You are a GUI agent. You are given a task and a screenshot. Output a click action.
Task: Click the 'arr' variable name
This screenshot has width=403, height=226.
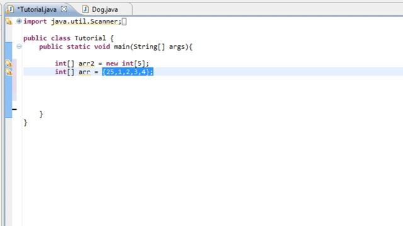coord(84,72)
